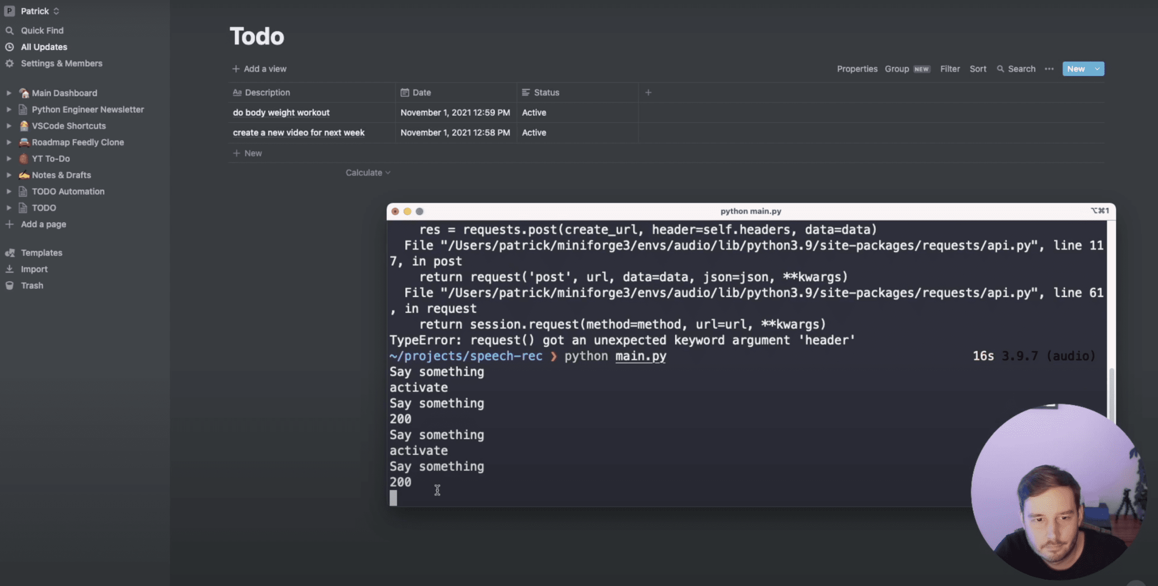Image resolution: width=1158 pixels, height=586 pixels.
Task: Click the Import download icon
Action: pyautogui.click(x=9, y=269)
